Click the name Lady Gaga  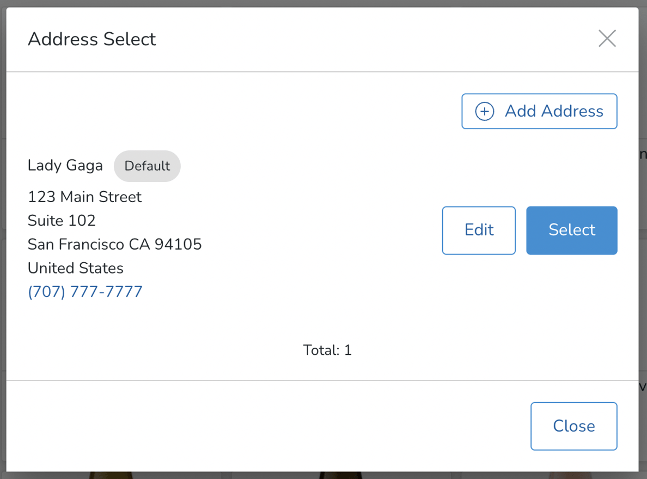pos(65,165)
